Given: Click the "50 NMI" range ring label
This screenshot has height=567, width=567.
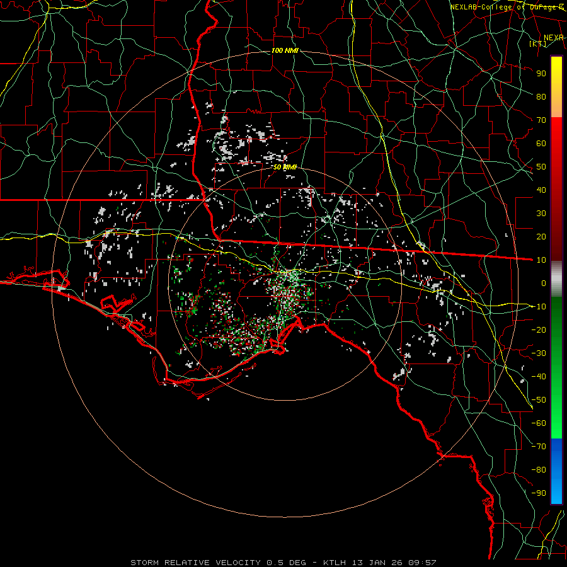Looking at the screenshot, I should pyautogui.click(x=285, y=167).
